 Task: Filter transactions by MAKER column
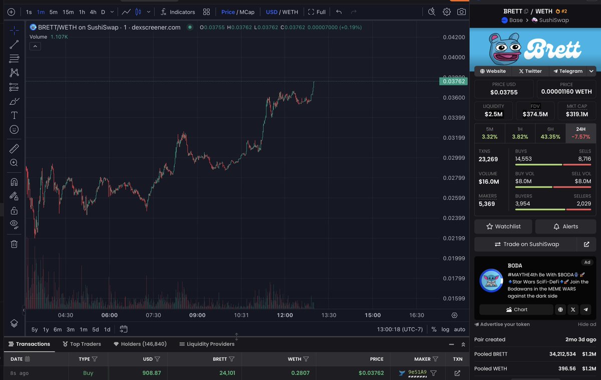tap(435, 359)
